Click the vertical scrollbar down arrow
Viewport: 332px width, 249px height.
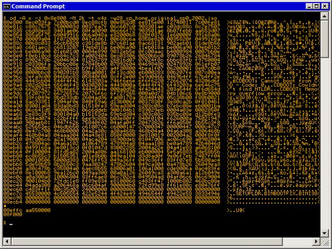click(324, 233)
